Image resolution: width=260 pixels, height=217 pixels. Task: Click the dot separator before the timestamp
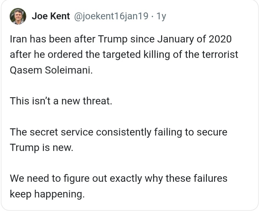click(x=152, y=16)
